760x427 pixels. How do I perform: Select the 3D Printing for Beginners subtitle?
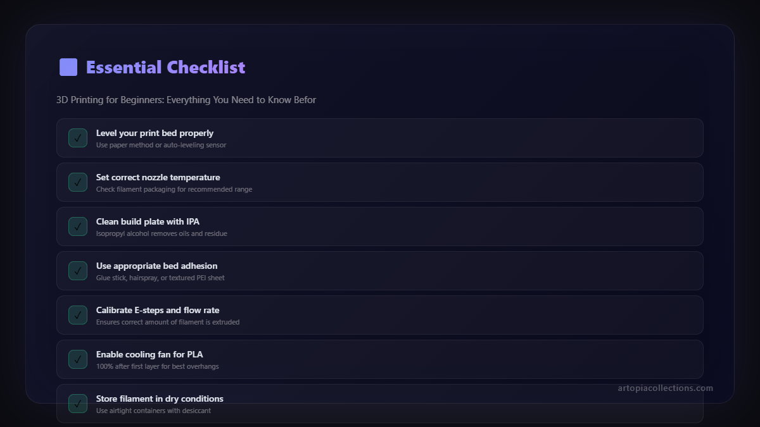coord(186,100)
